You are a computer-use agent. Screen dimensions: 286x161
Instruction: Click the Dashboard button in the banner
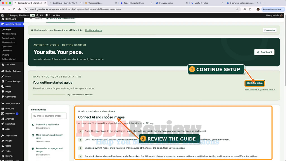(x=264, y=52)
